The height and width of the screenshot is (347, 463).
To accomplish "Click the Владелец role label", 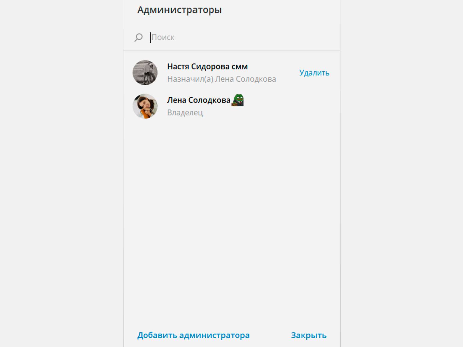I will pos(185,112).
